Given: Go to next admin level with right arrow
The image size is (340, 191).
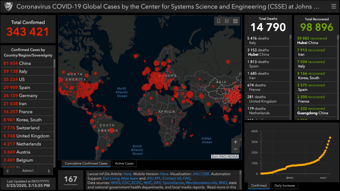Looking at the screenshot, I should coord(49,171).
